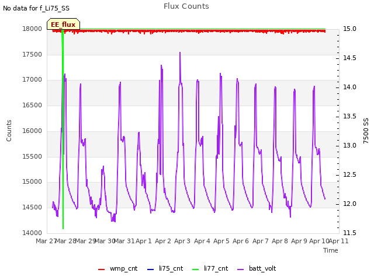Click the batt_volt peak on Apr 3
This screenshot has width=374, height=280.
pyautogui.click(x=180, y=53)
